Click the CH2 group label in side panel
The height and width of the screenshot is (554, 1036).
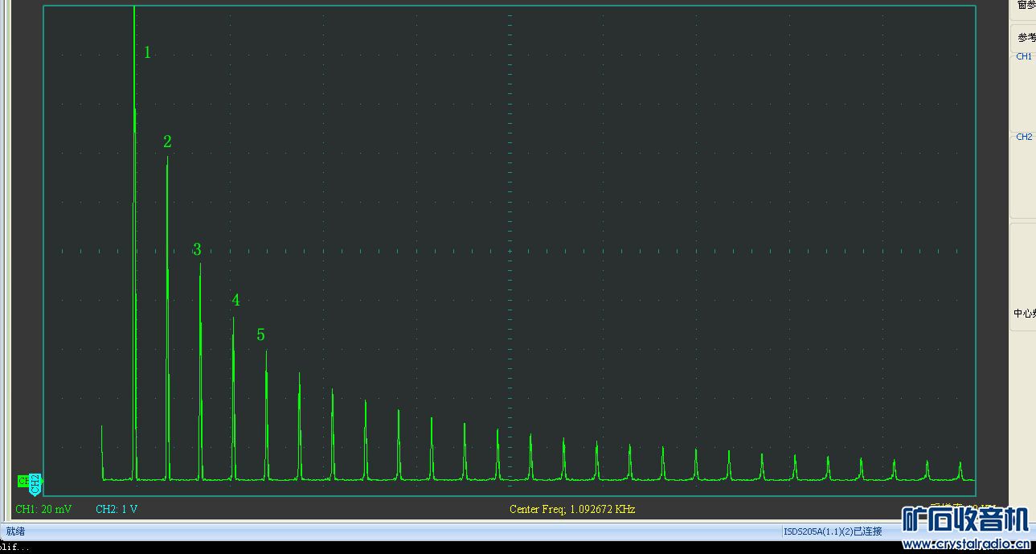(1024, 137)
